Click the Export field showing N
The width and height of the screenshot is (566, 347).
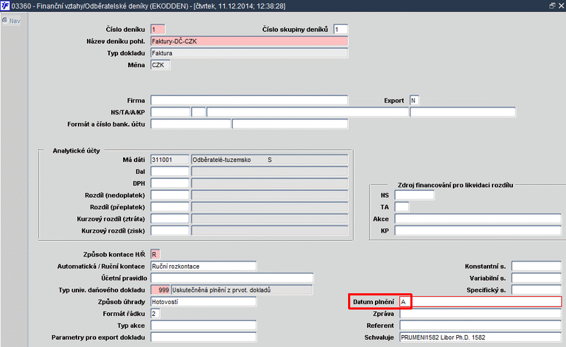pyautogui.click(x=414, y=100)
